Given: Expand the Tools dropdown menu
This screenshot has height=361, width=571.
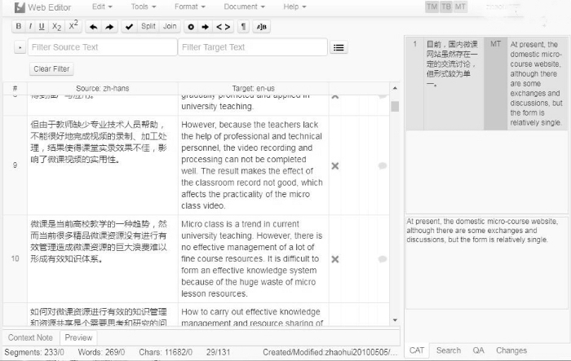Looking at the screenshot, I should [x=144, y=7].
